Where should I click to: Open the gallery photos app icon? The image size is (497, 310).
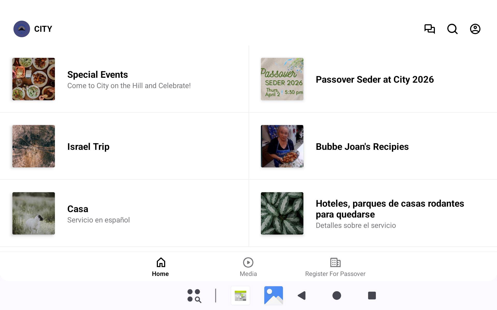tap(273, 296)
